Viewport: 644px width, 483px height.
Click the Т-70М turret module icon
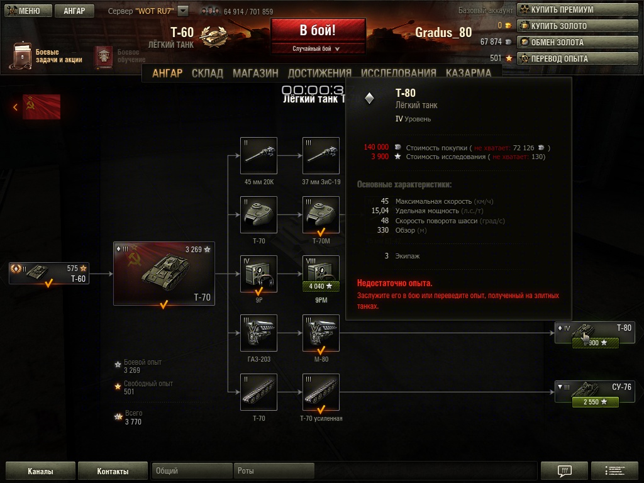click(x=321, y=215)
